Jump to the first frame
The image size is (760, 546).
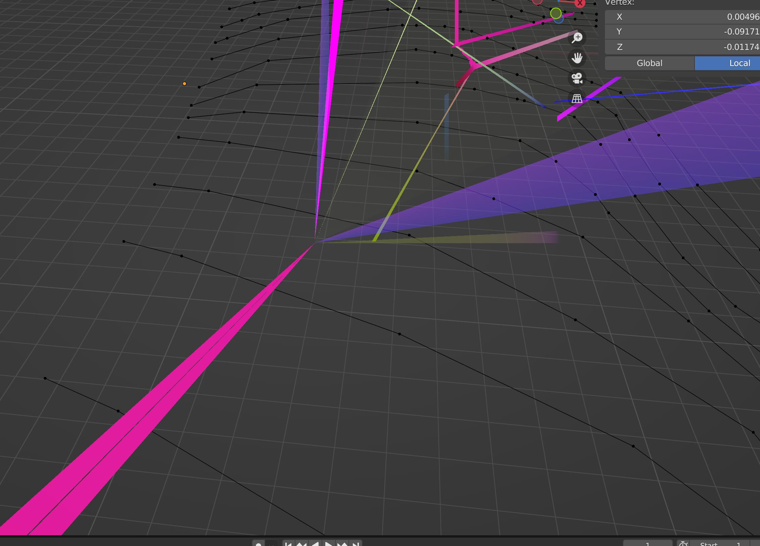(288, 544)
